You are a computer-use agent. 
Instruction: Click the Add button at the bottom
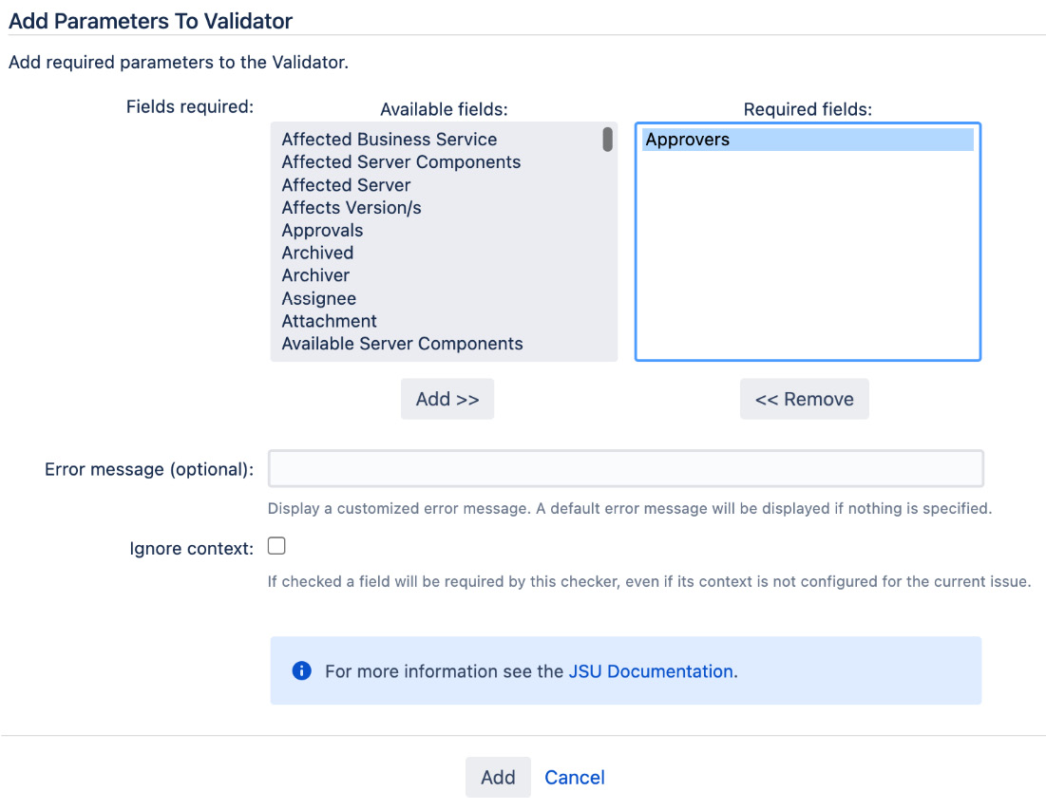pyautogui.click(x=498, y=777)
